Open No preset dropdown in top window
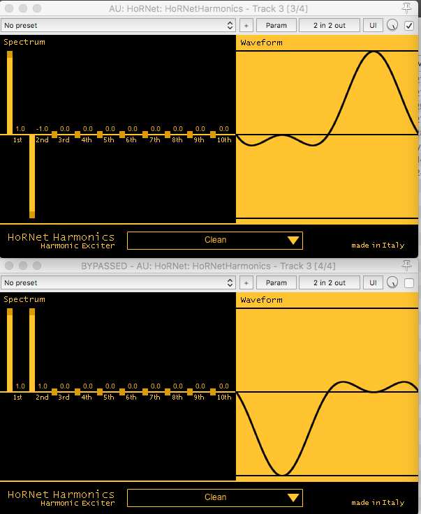Viewport: 421px width, 514px height. (118, 25)
